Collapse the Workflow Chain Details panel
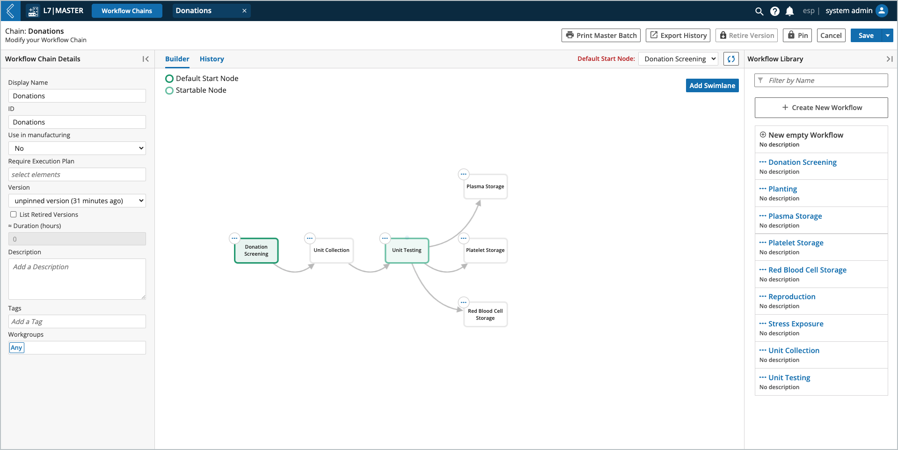Screen dimensions: 898x450 click(x=146, y=59)
